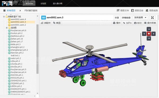This screenshot has height=98, width=159.
Task: Select asm0002.asm.3 in tree
Action: click(18, 22)
